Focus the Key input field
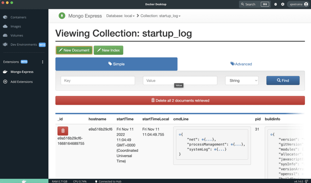Screen dimensions: 311x183 tap(98, 80)
